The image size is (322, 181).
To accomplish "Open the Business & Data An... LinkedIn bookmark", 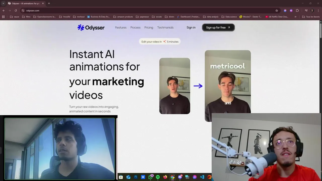I will [x=99, y=17].
